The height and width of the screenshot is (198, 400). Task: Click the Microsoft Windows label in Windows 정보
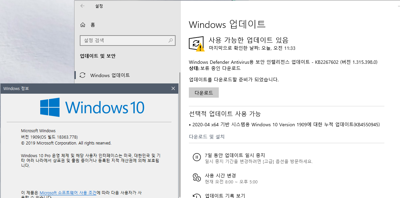pyautogui.click(x=38, y=131)
